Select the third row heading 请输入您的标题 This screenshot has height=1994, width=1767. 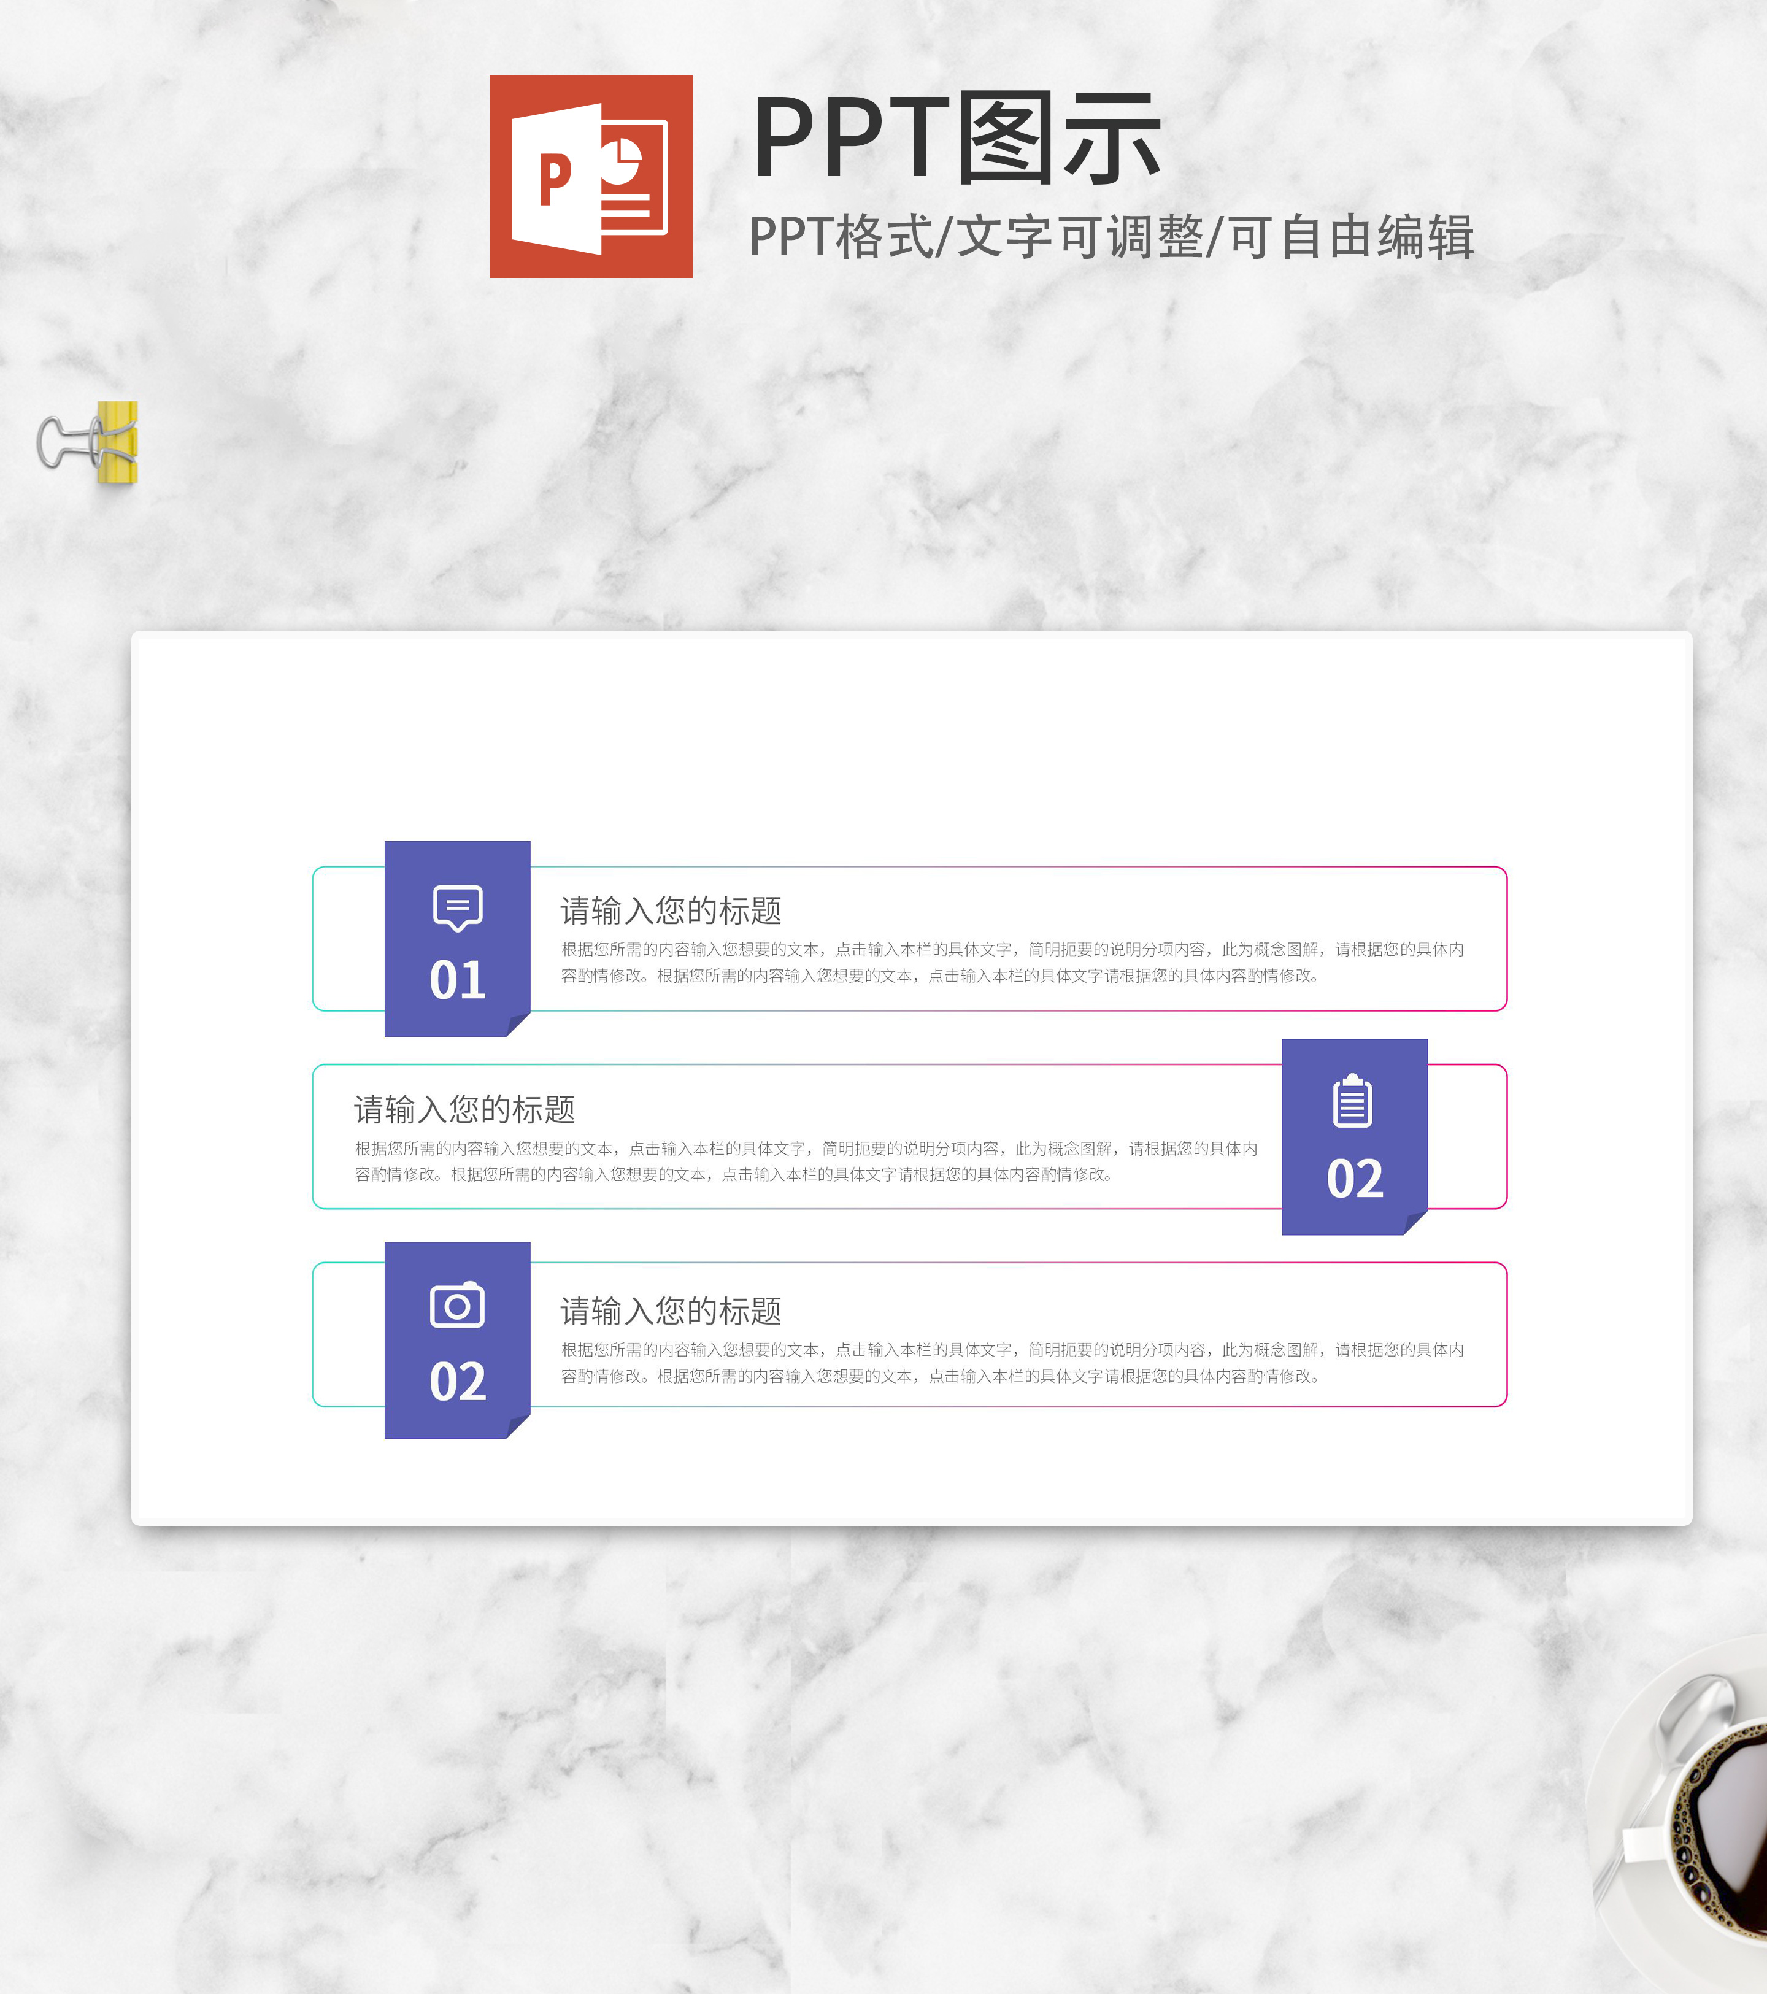(671, 1311)
